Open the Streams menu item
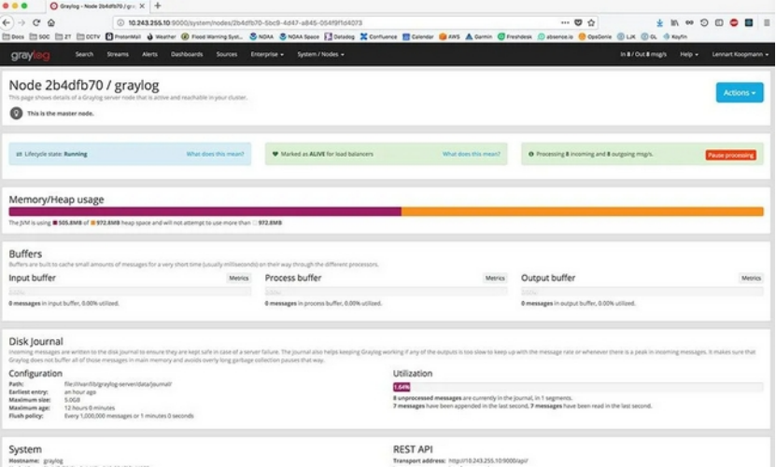This screenshot has width=776, height=467. coord(118,55)
